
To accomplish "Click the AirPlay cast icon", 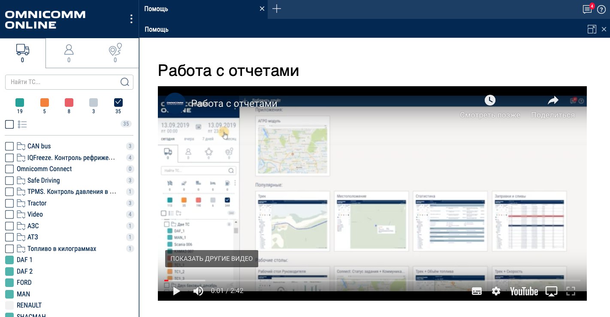I will [551, 291].
